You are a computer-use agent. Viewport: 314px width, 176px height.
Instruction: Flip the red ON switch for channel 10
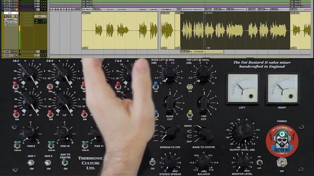pos(50,113)
